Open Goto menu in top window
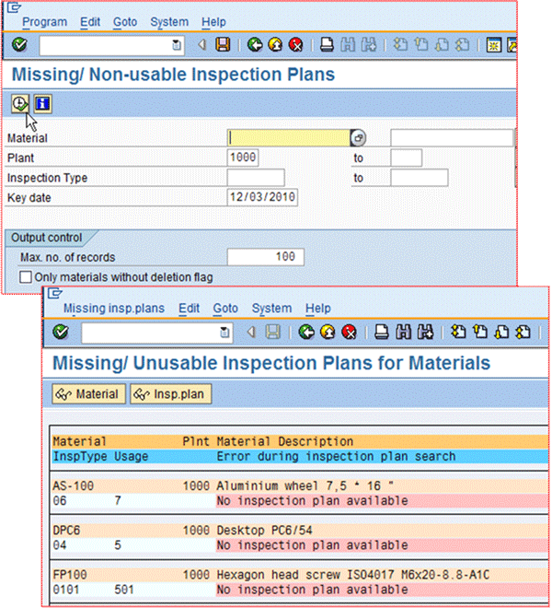This screenshot has height=608, width=552. tap(125, 22)
